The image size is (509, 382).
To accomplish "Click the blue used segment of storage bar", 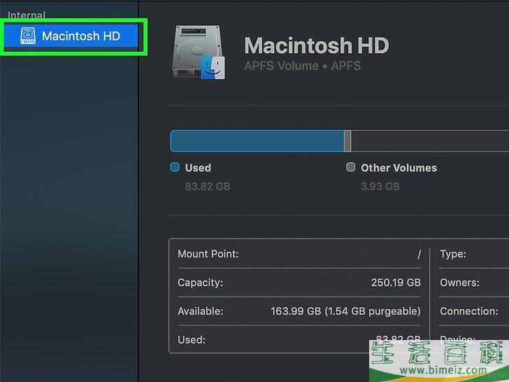I will [257, 141].
